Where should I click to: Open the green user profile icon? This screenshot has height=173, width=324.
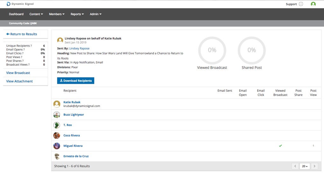point(313,4)
